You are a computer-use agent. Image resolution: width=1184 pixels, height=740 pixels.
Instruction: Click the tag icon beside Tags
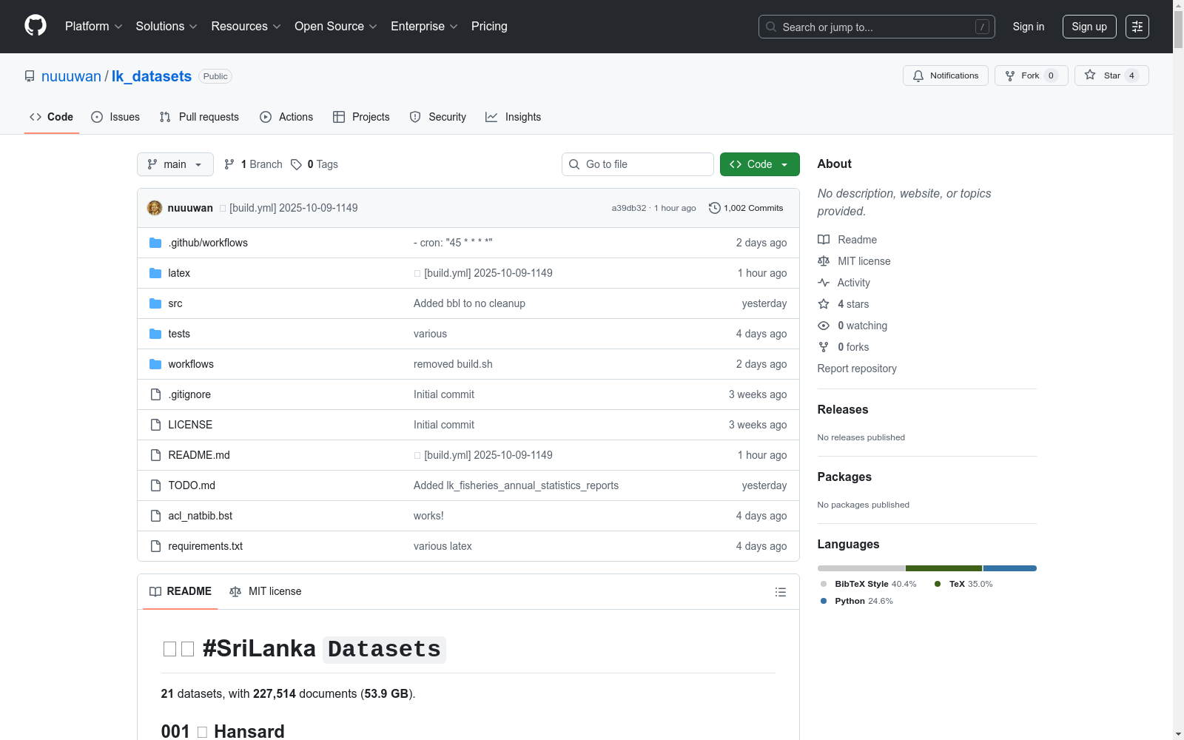click(296, 164)
